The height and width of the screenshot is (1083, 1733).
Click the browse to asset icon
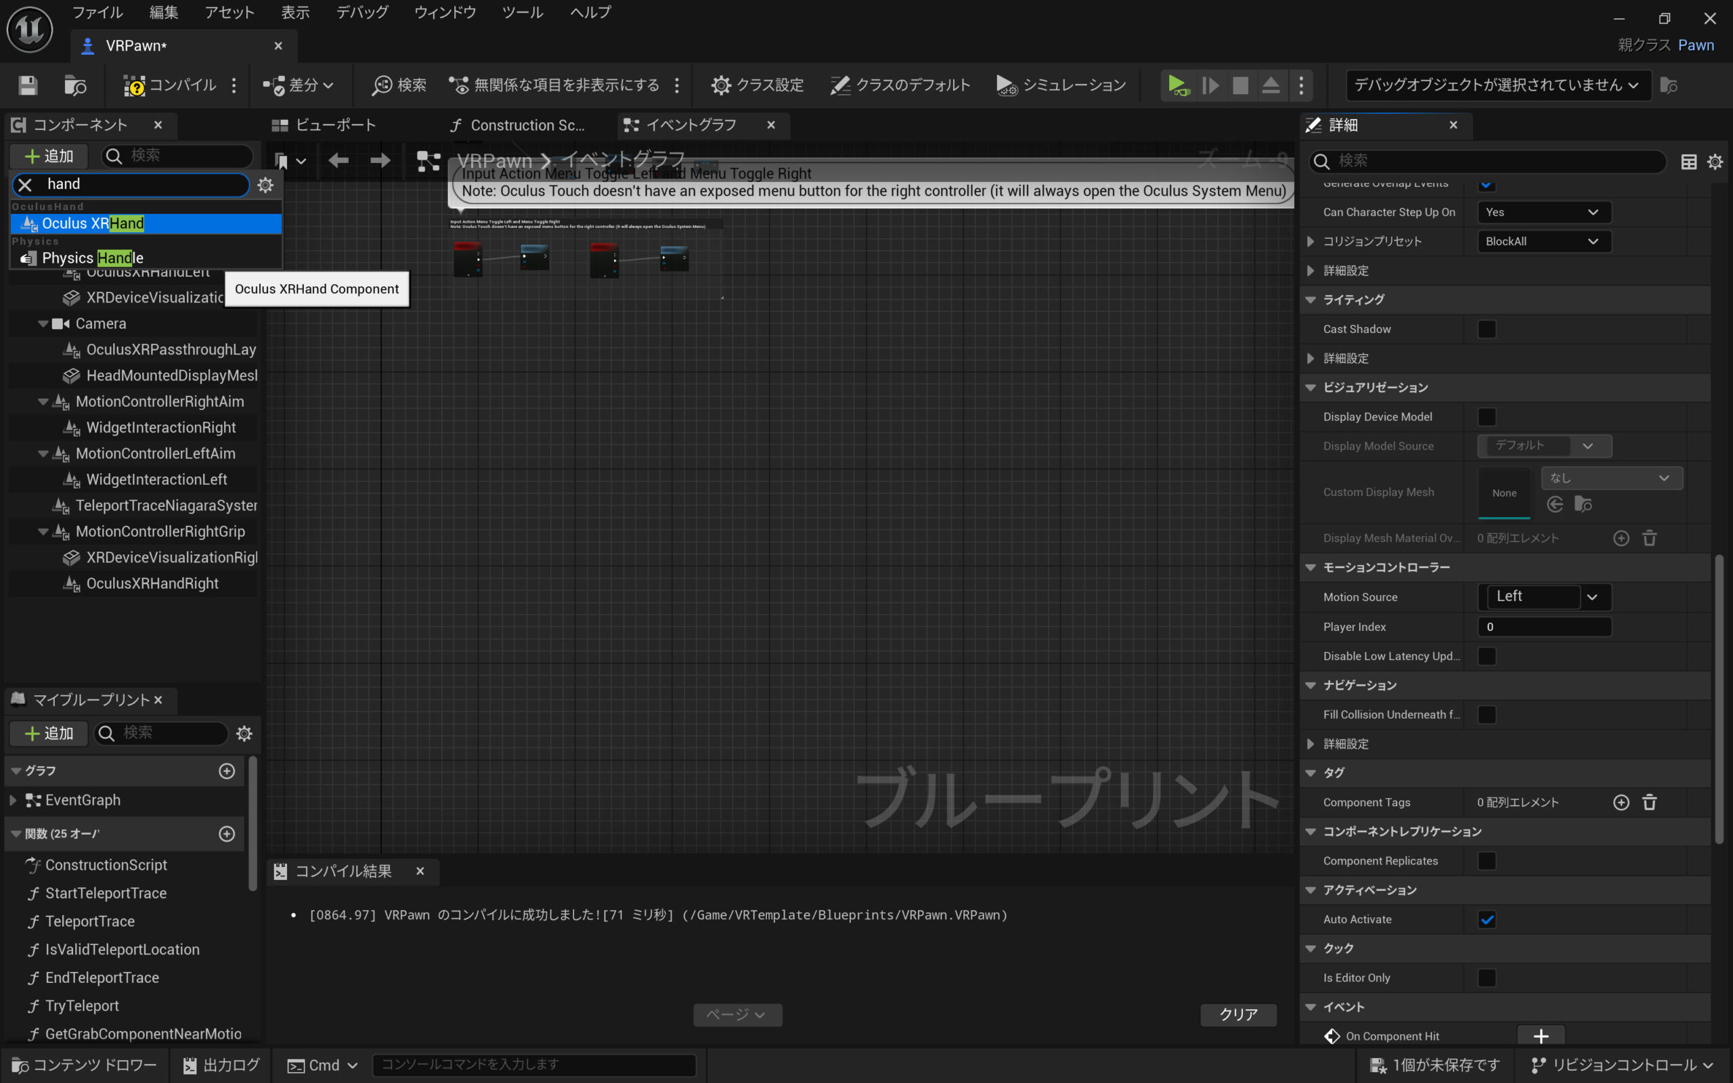click(x=74, y=85)
